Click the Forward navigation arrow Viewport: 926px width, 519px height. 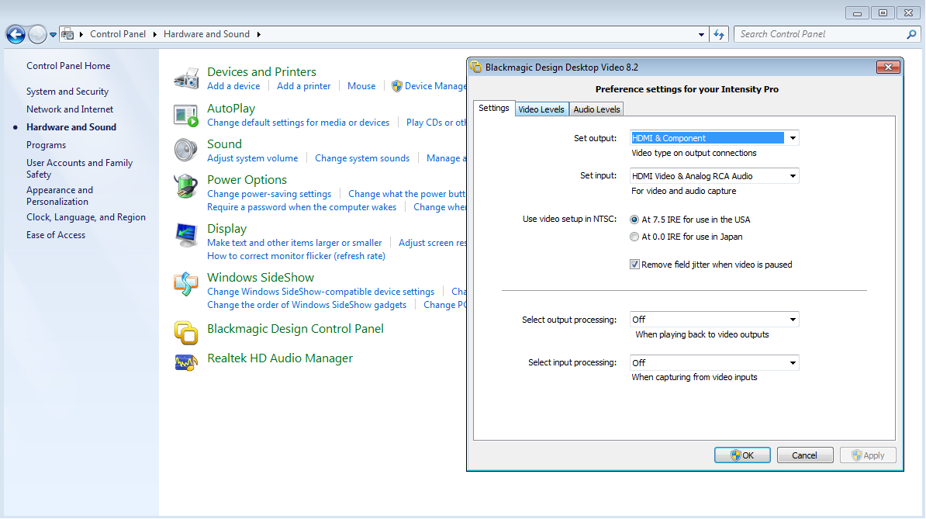click(x=37, y=34)
